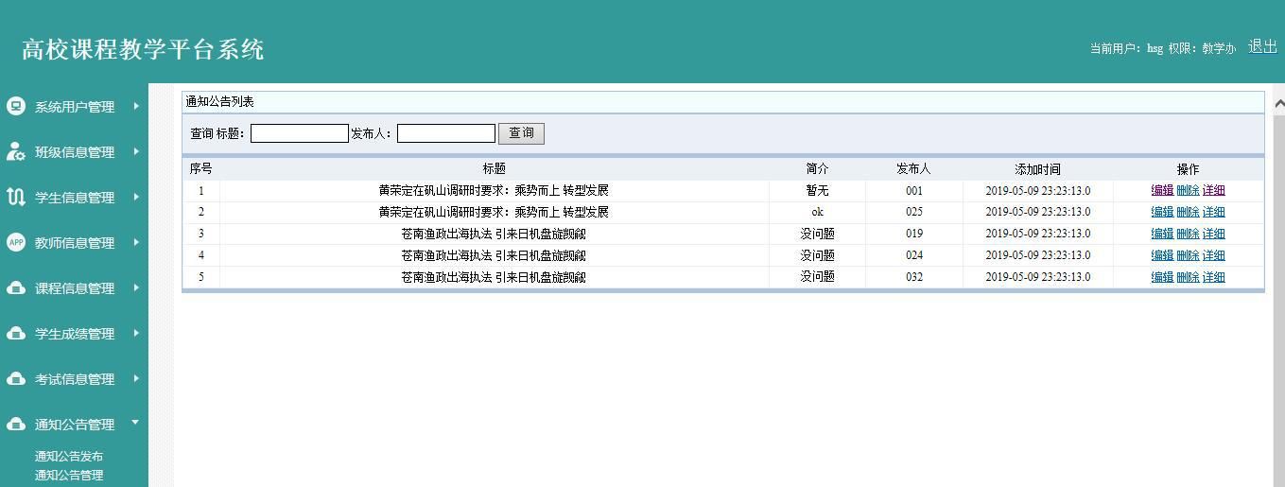Screen dimensions: 1285x487
Task: Click the 暂无 summary cell
Action: point(817,190)
